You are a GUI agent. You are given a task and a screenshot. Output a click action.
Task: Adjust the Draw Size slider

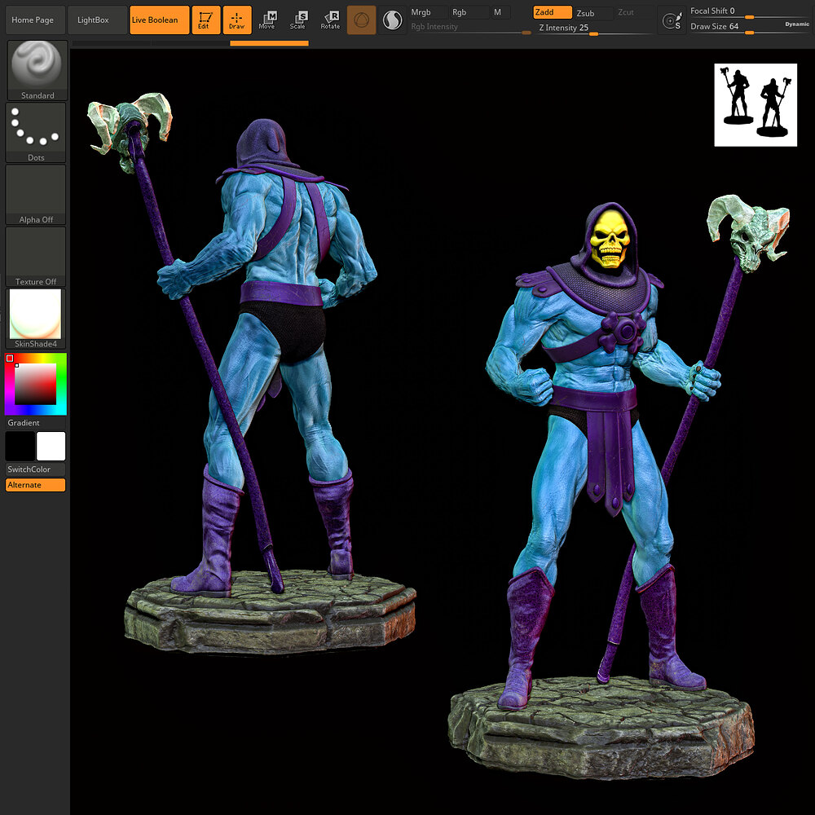(x=750, y=27)
